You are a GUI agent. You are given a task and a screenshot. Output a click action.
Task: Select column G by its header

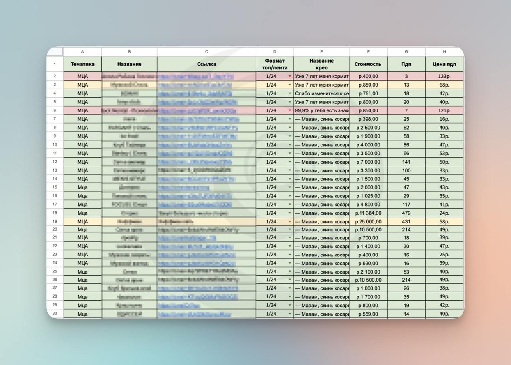coord(406,52)
